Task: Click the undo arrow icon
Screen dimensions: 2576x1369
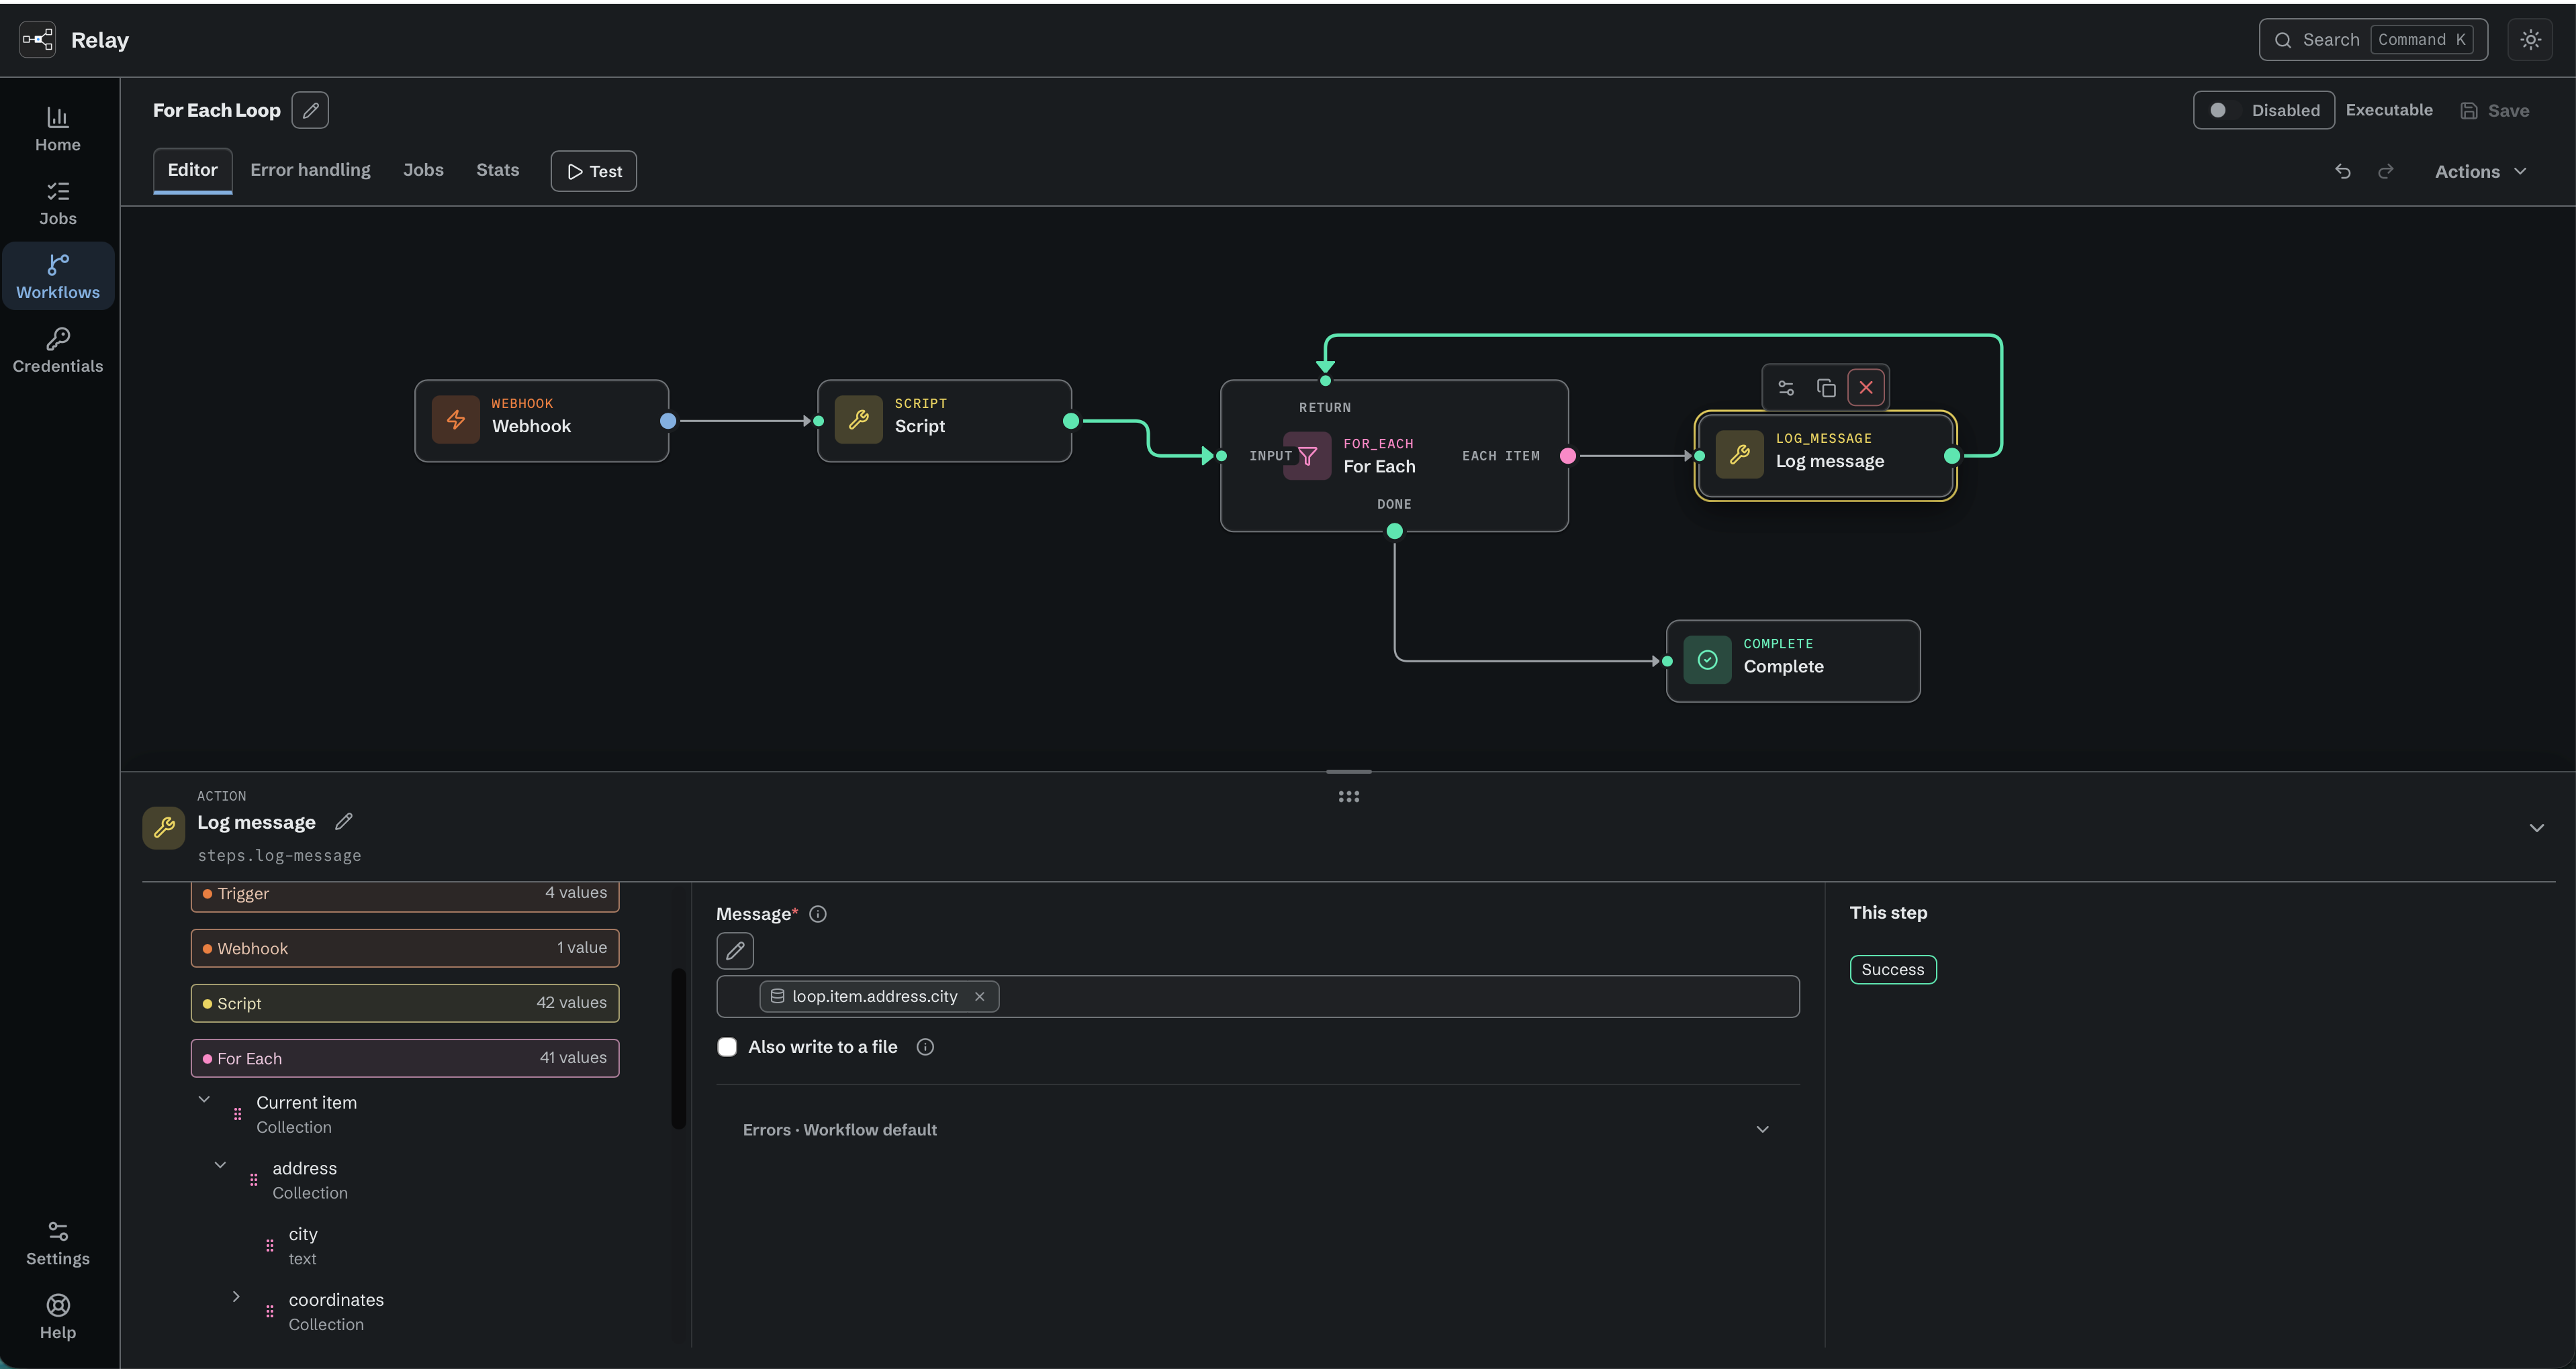Action: coord(2342,172)
